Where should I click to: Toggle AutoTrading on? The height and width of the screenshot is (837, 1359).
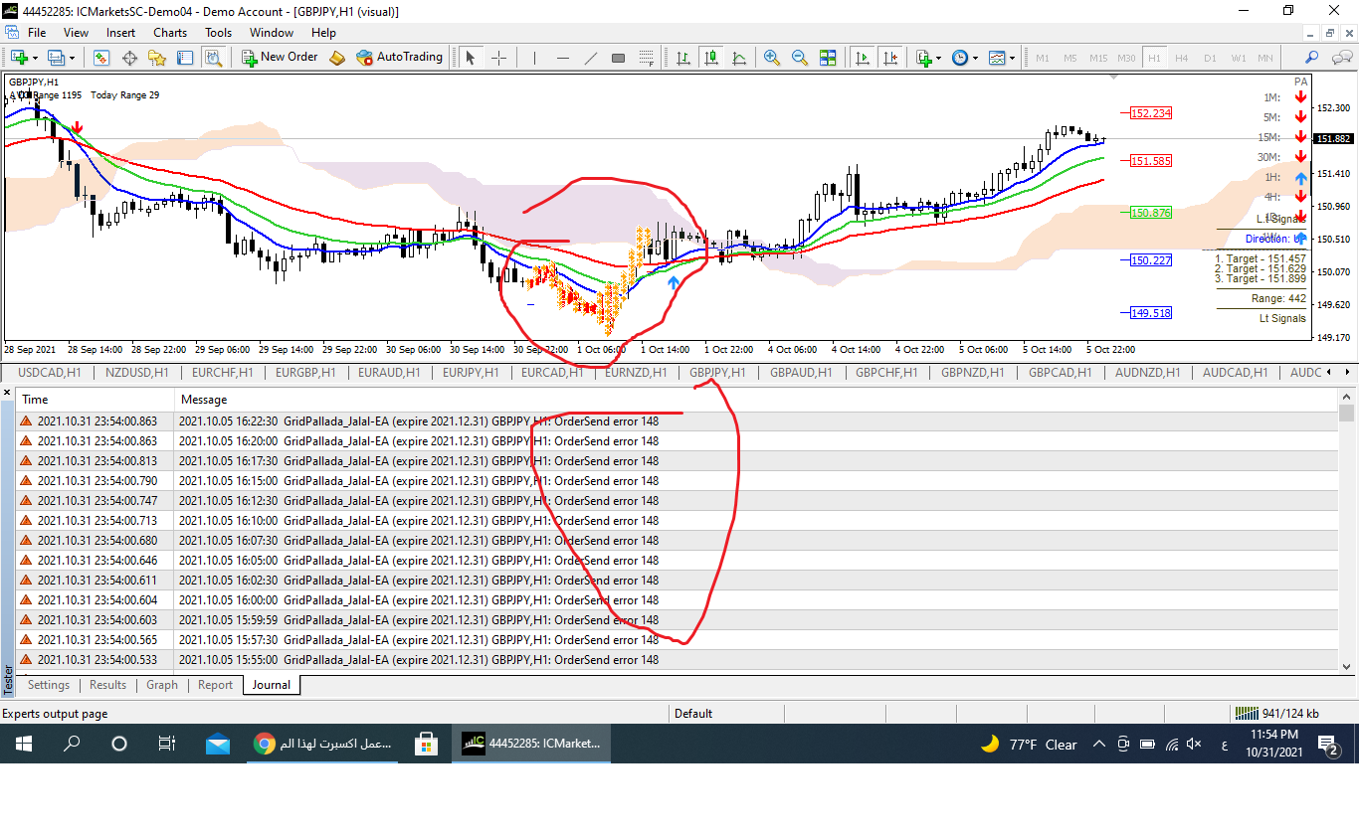(x=399, y=58)
